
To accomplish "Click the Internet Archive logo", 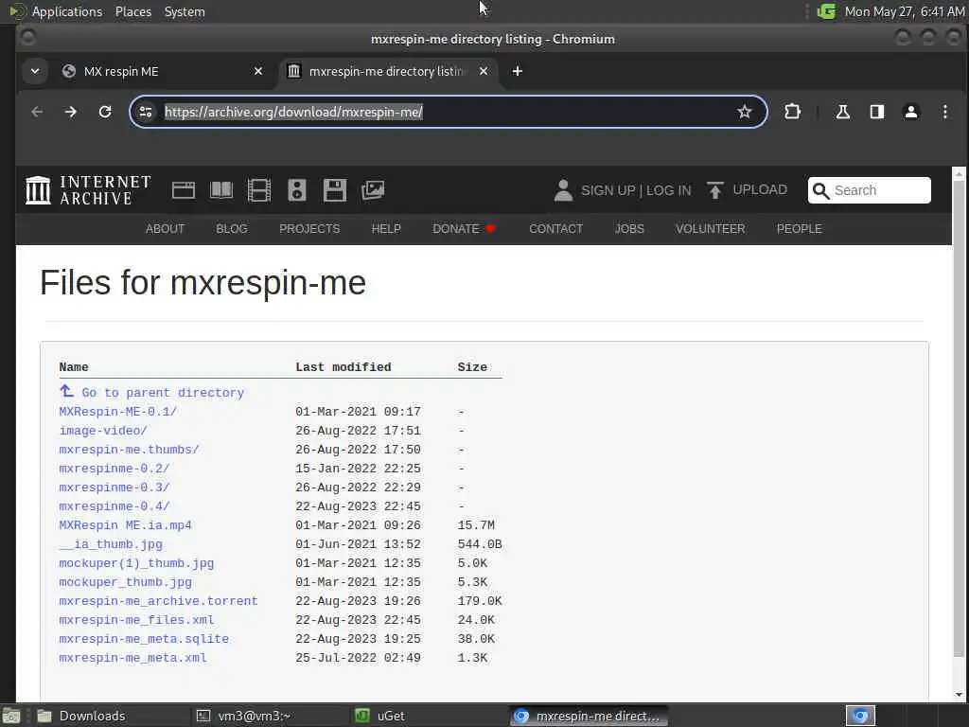I will [x=88, y=189].
